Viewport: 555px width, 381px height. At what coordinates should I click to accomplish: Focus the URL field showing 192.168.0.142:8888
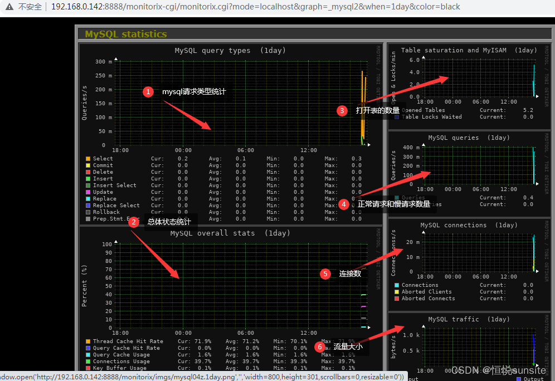(x=256, y=7)
